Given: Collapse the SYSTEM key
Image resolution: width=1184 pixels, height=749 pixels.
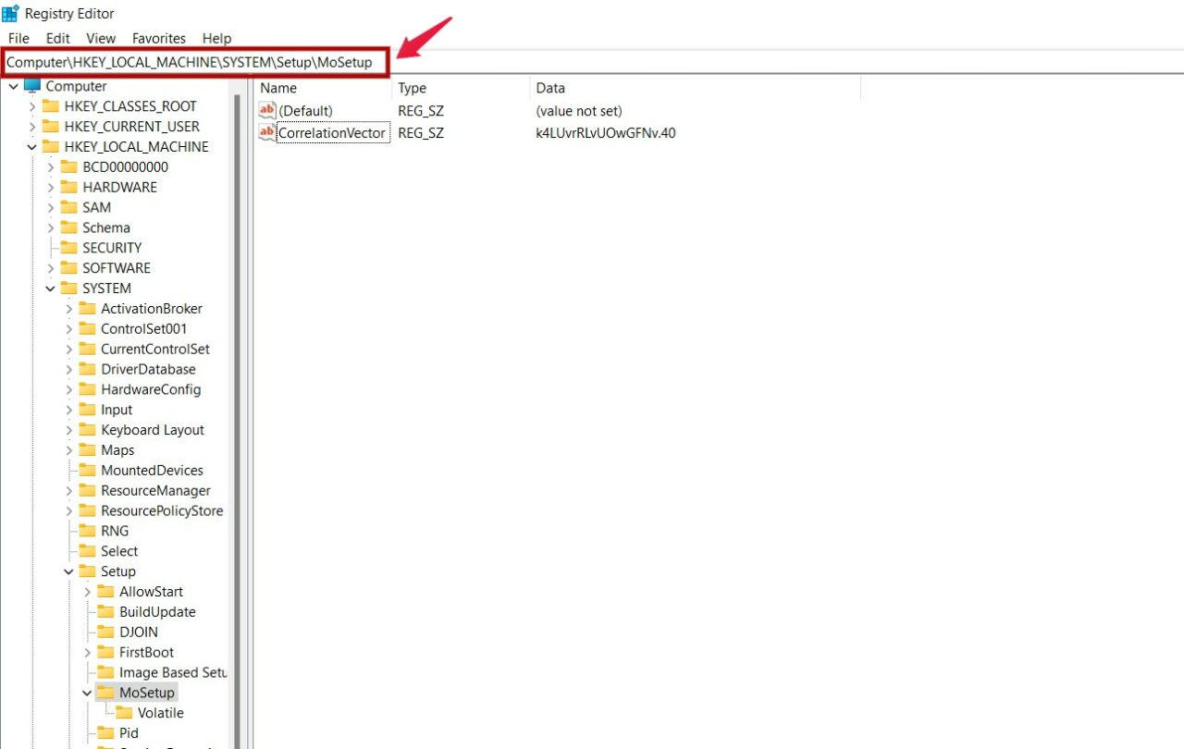Looking at the screenshot, I should point(50,289).
